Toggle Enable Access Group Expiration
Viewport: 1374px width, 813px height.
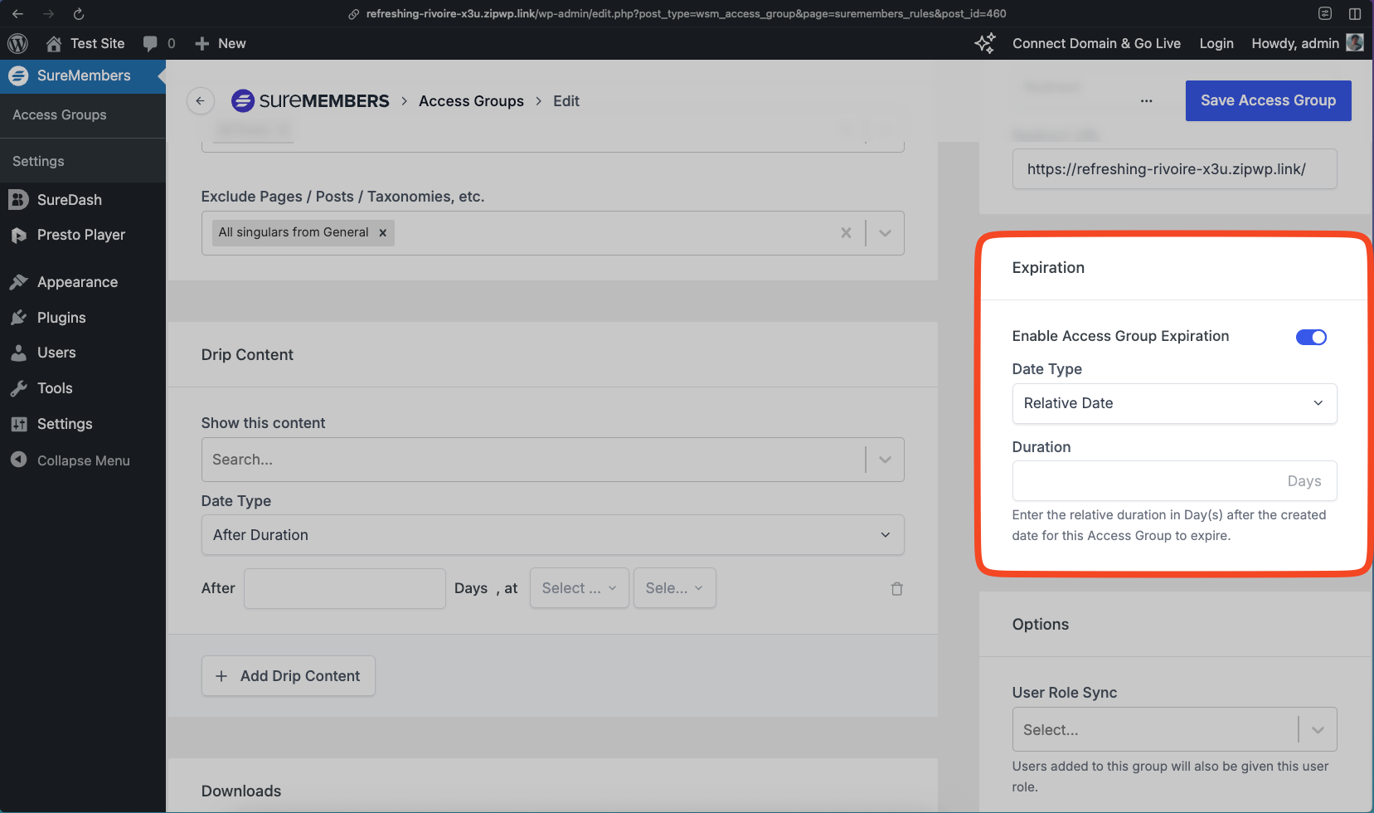[1311, 337]
